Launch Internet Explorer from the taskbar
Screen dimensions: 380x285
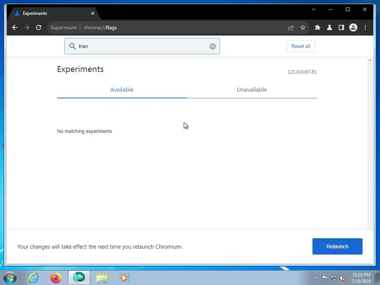tap(33, 278)
